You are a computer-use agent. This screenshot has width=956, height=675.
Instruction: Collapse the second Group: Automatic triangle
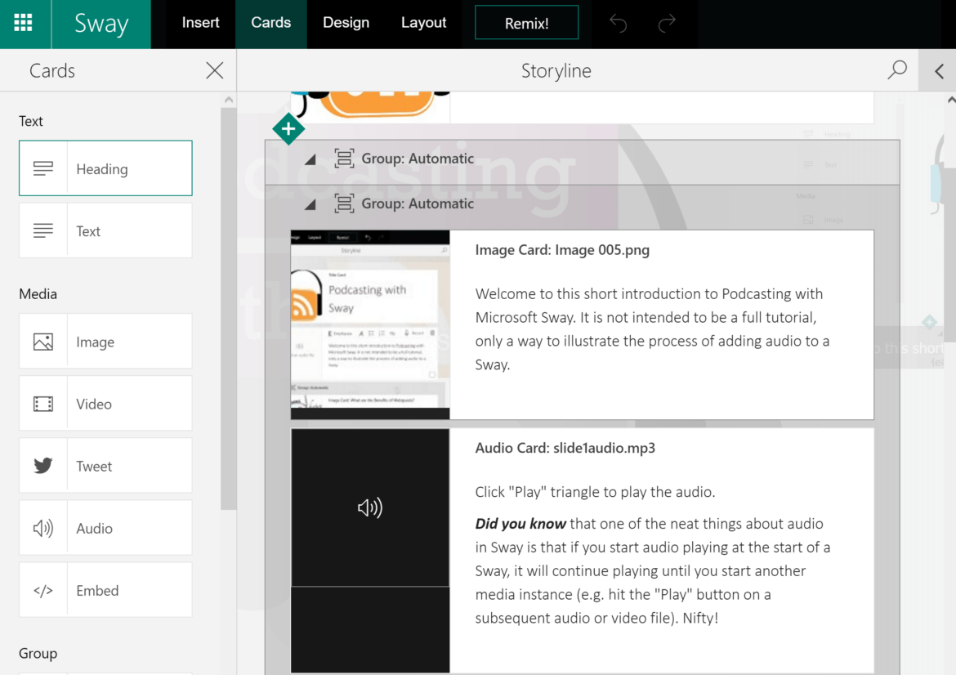pyautogui.click(x=310, y=204)
